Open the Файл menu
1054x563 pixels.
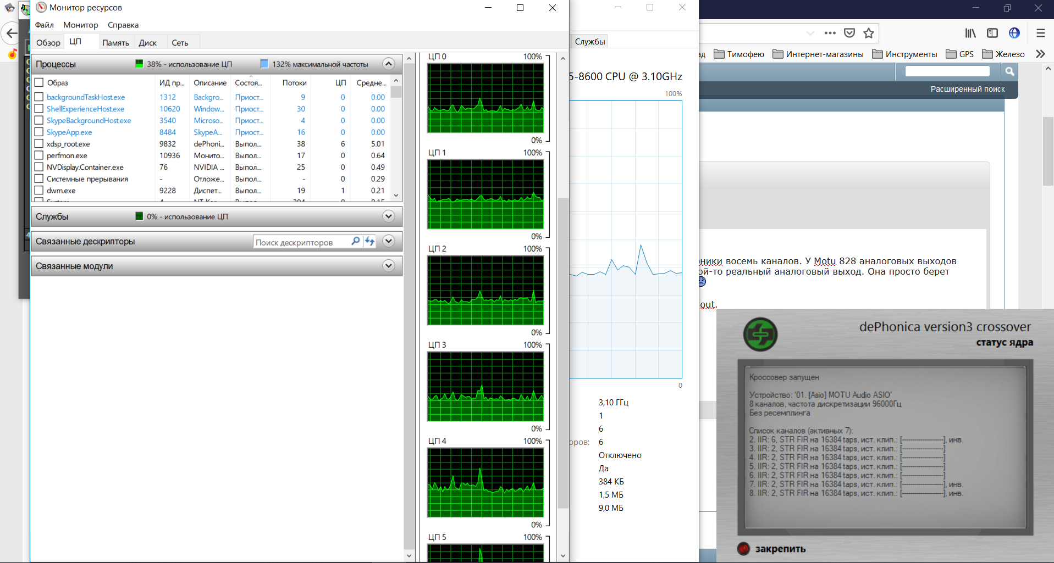(45, 25)
